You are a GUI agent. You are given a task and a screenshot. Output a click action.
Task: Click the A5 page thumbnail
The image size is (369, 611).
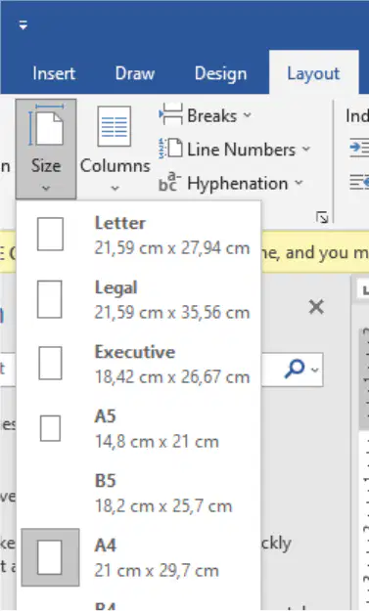point(50,428)
